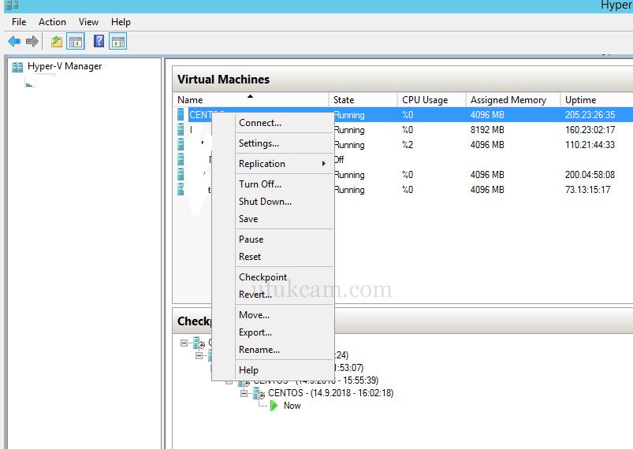Screen dimensions: 633x449
Task: Click the uptime value 200.04:58:08
Action: coord(590,174)
